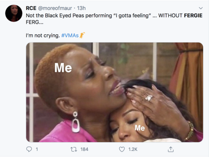This screenshot has width=209, height=157.
Task: Click the reply count of 1
Action: pos(37,149)
